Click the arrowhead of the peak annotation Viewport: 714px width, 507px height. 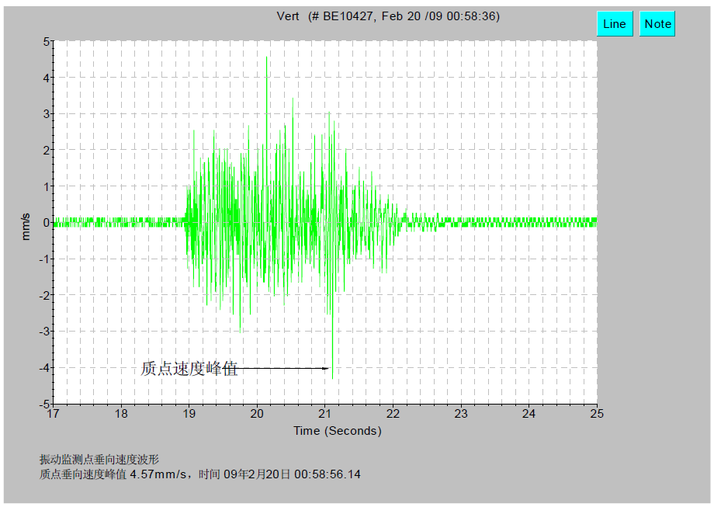(x=326, y=368)
